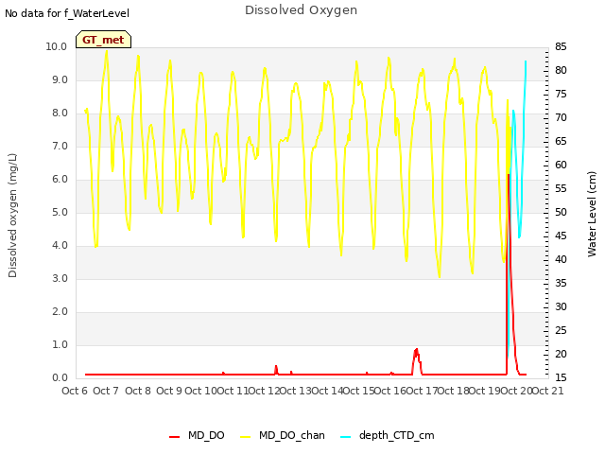The width and height of the screenshot is (605, 454).
Task: Select the depth_CTD_cm legend label
Action: point(396,435)
